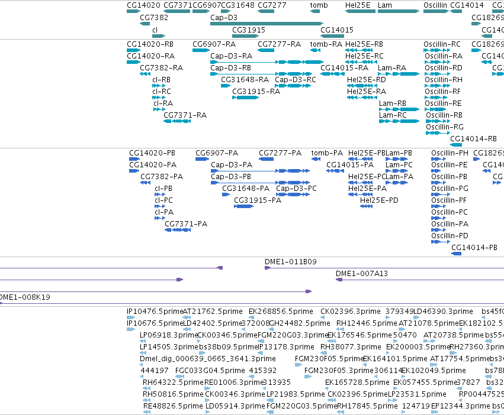This screenshot has width=504, height=415.
Task: Click protein label CG7371-PA
Action: click(186, 224)
